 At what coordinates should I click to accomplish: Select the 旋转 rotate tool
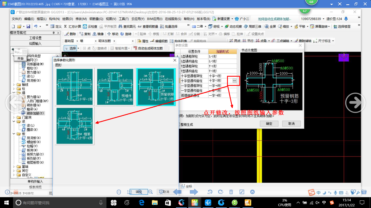[x=126, y=34]
